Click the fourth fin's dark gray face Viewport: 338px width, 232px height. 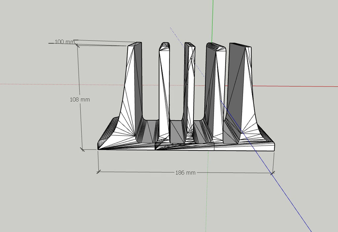click(x=210, y=83)
